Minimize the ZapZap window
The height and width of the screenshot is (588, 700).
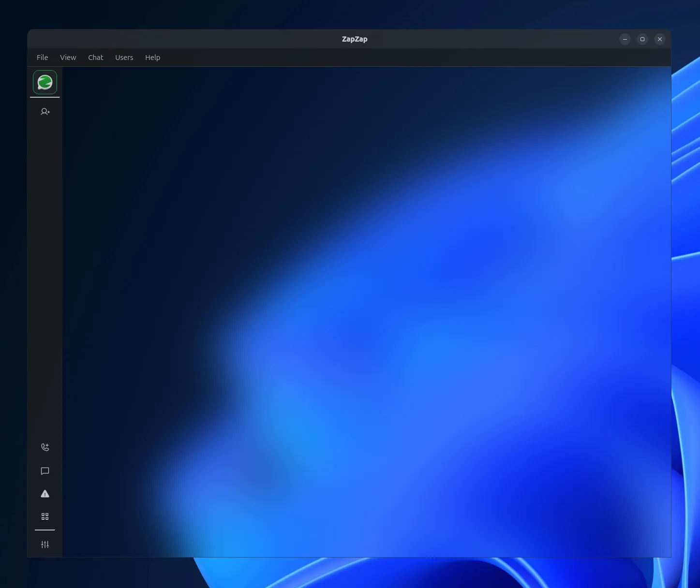pos(625,39)
